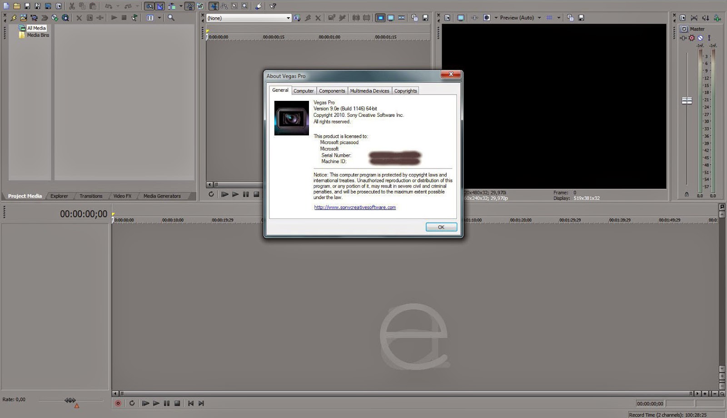
Task: Toggle split screen view in Video Preview
Action: (487, 18)
